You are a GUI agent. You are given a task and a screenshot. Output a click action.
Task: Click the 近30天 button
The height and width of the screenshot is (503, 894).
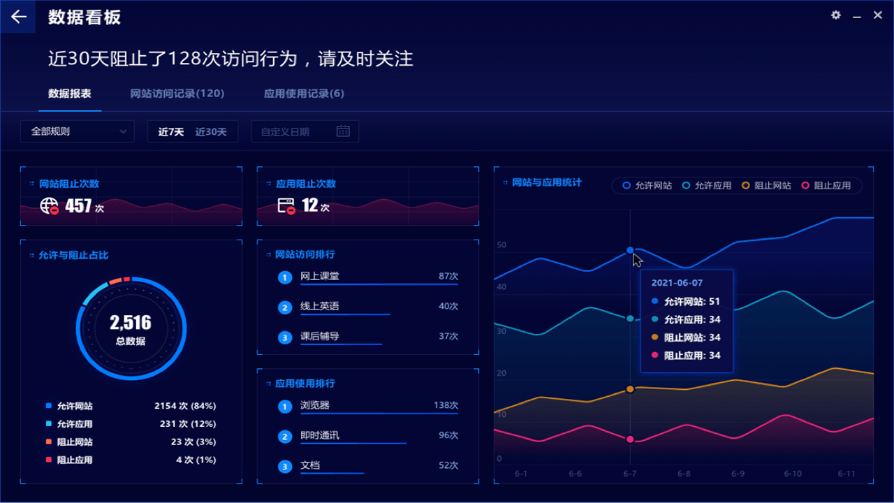tap(214, 131)
